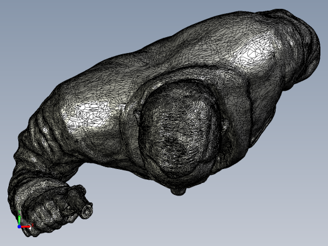328x246 pixels.
Task: Click the bright highlight on the far shoulder
Action: click(254, 49)
